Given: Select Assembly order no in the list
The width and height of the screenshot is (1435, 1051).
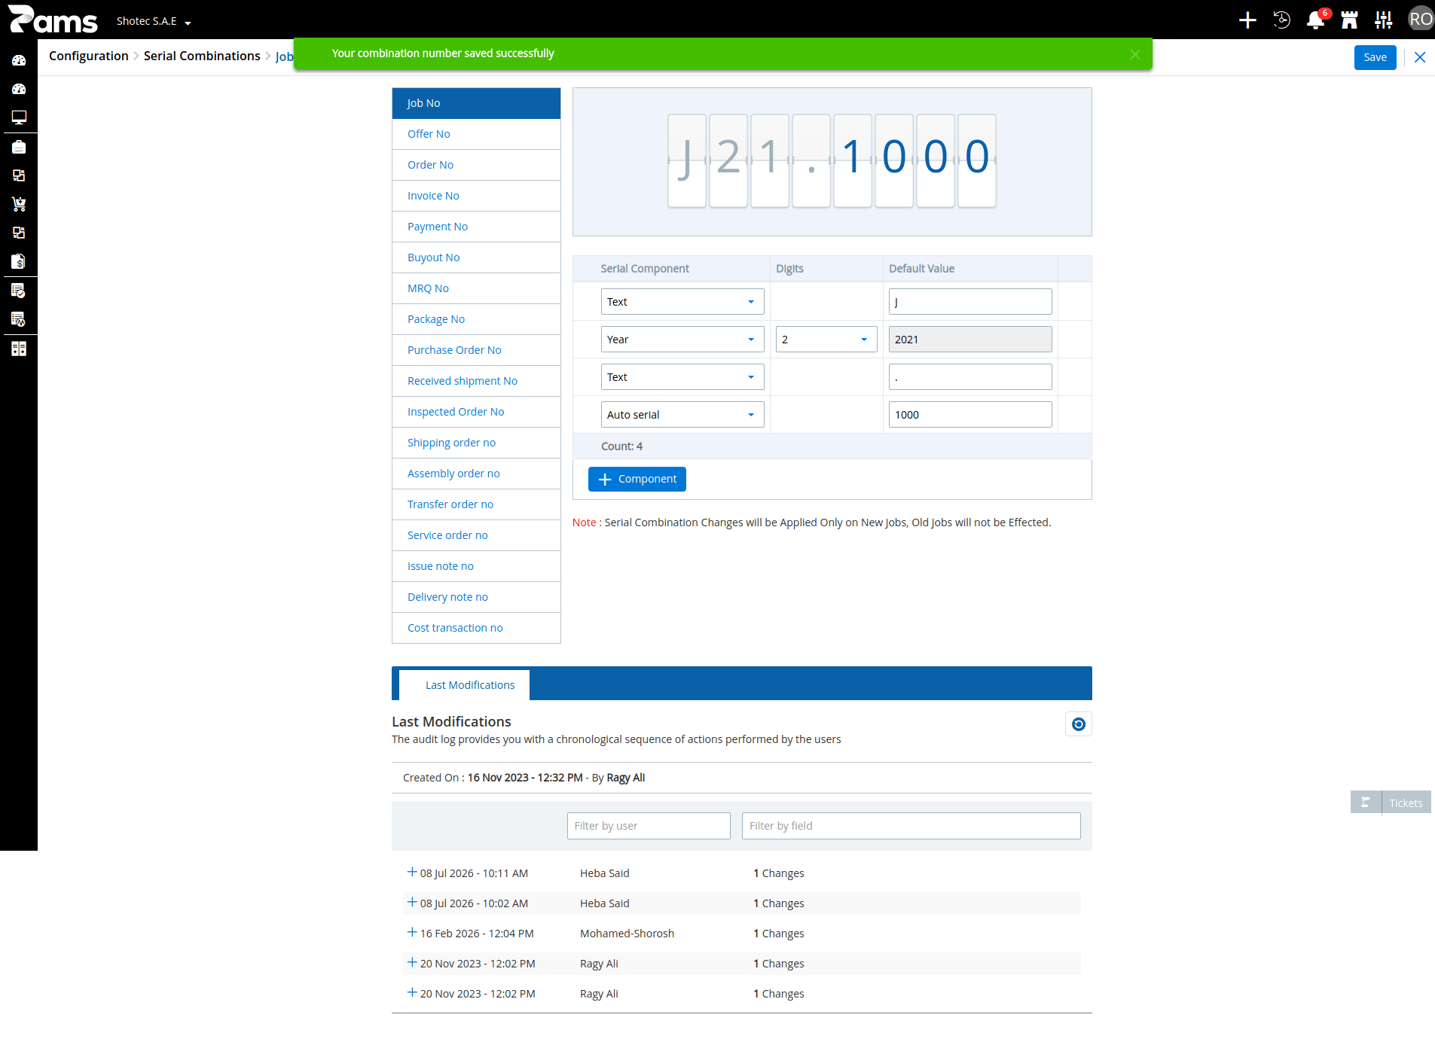Looking at the screenshot, I should pyautogui.click(x=476, y=474).
